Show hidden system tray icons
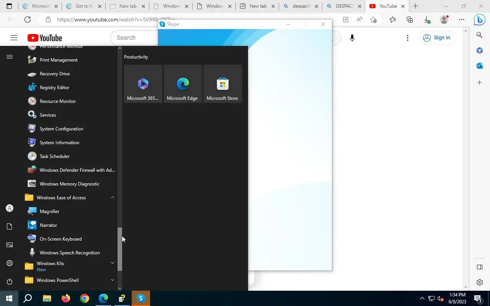The width and height of the screenshot is (490, 306). 422,298
